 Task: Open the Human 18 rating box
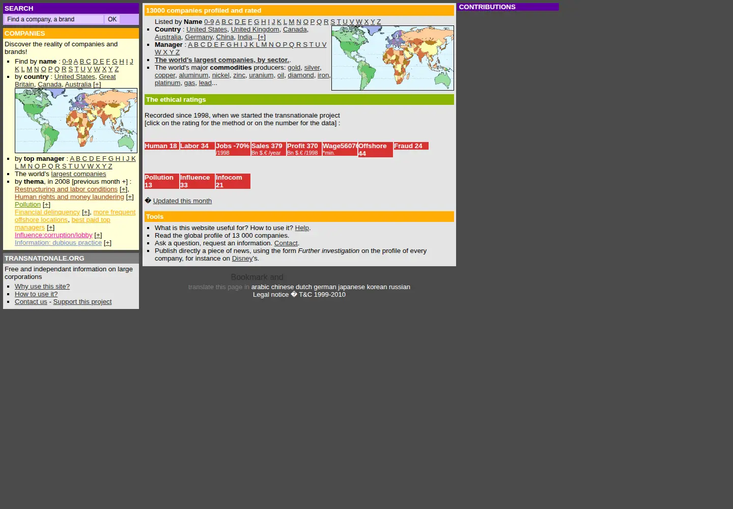pyautogui.click(x=161, y=146)
